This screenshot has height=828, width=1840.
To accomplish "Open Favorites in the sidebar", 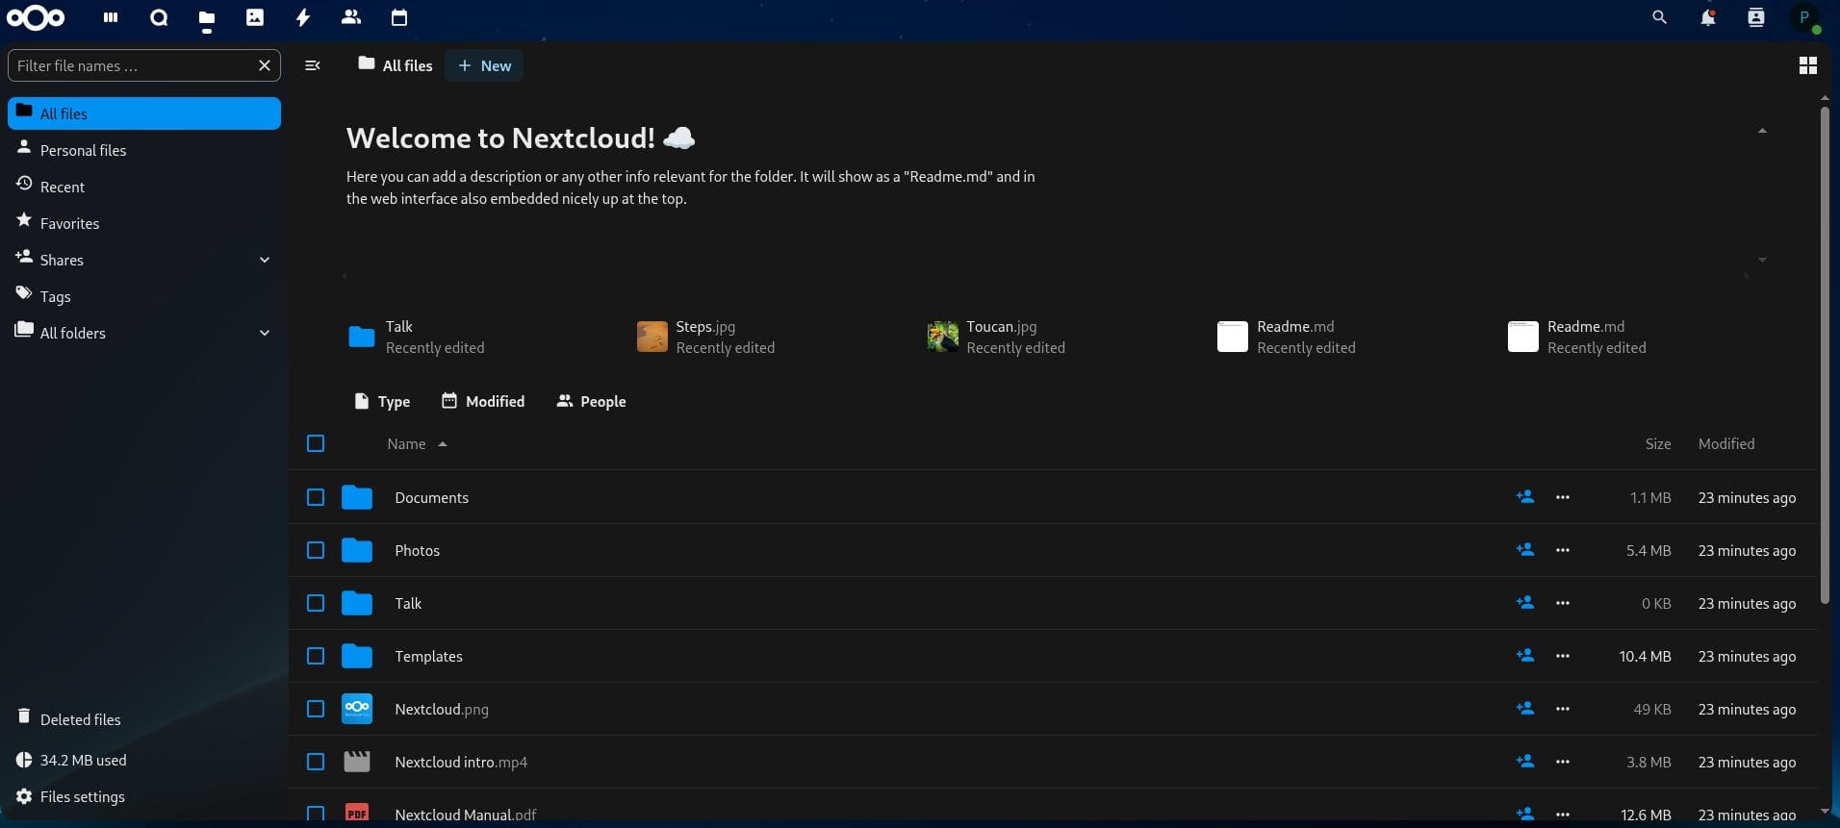I will coord(144,223).
